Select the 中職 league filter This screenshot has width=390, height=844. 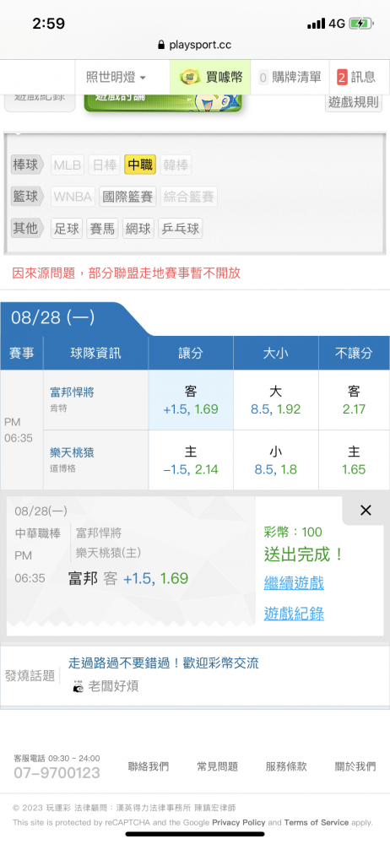tap(140, 165)
